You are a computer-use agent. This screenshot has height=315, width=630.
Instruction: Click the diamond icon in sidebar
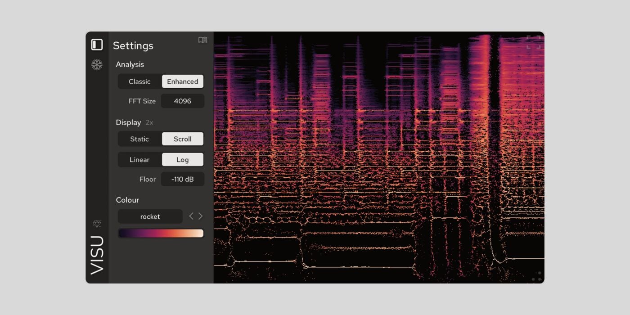pos(97,224)
